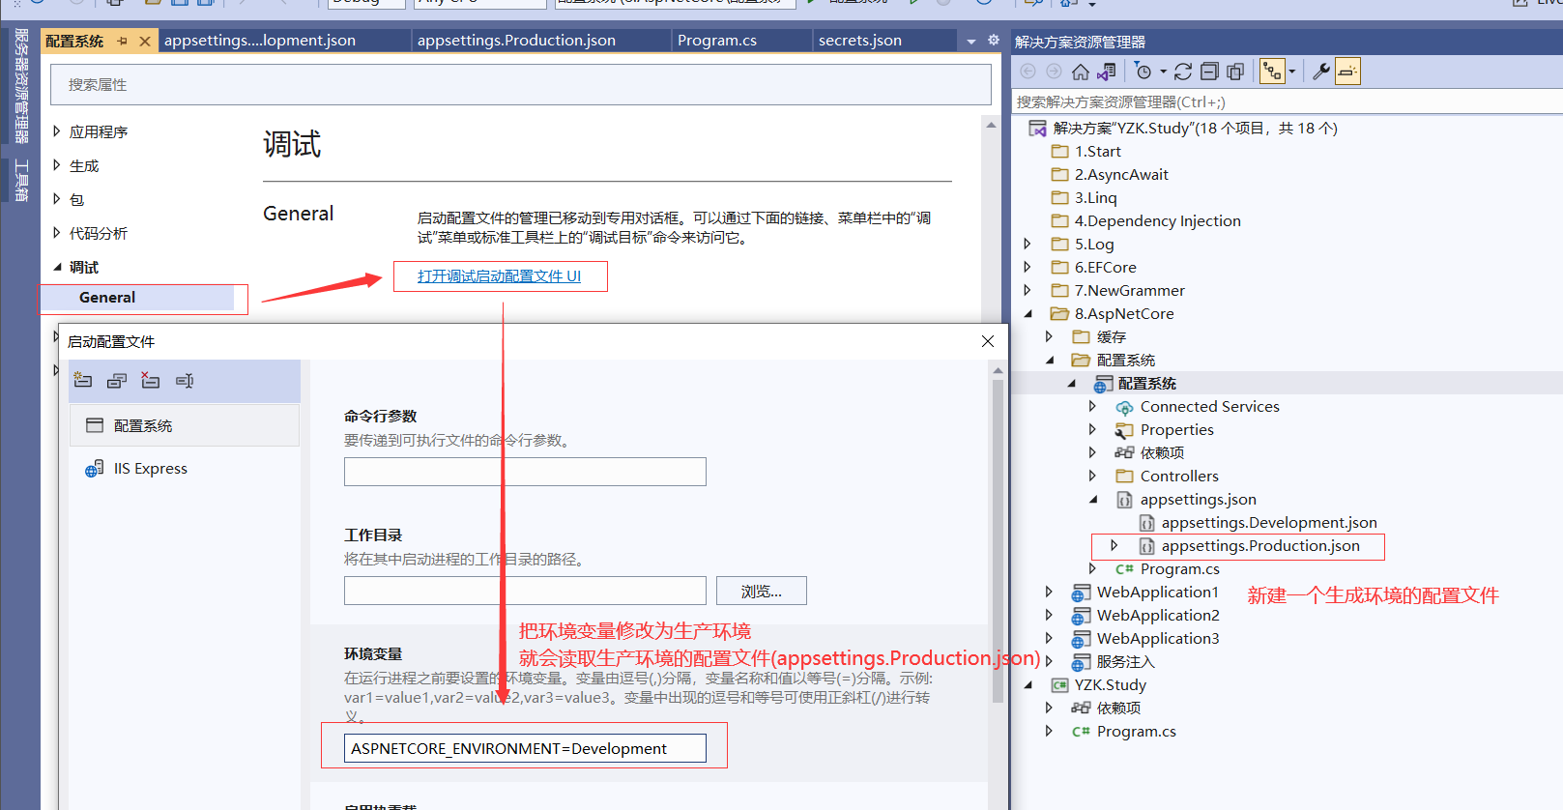The height and width of the screenshot is (810, 1563).
Task: Click the 打开调试启动配置文件 UI link
Action: (499, 276)
